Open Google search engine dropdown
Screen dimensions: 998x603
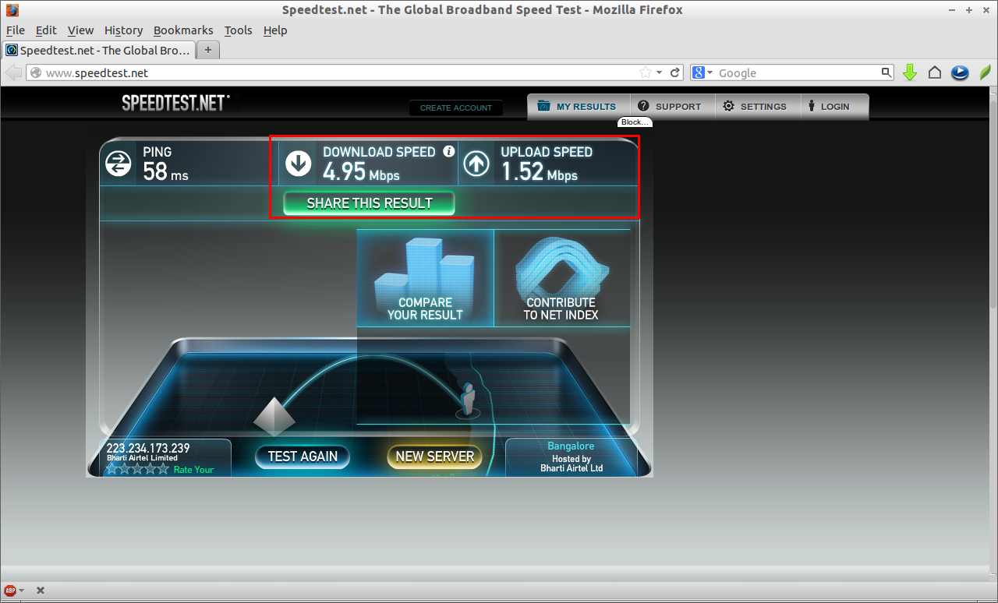tap(710, 72)
